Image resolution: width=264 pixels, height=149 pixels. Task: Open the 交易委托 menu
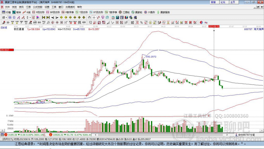pos(70,7)
